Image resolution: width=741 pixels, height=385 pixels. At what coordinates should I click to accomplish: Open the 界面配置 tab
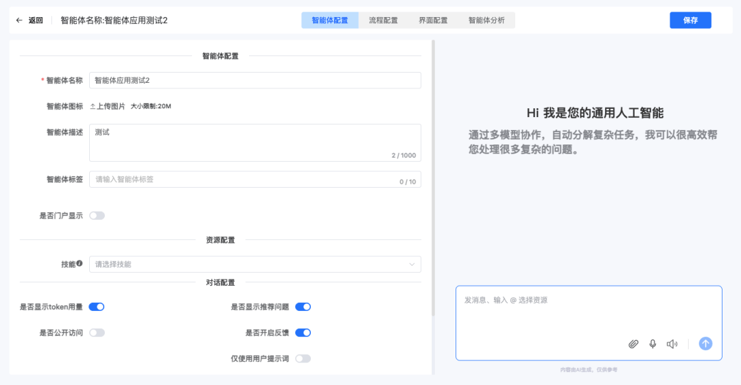click(x=433, y=21)
